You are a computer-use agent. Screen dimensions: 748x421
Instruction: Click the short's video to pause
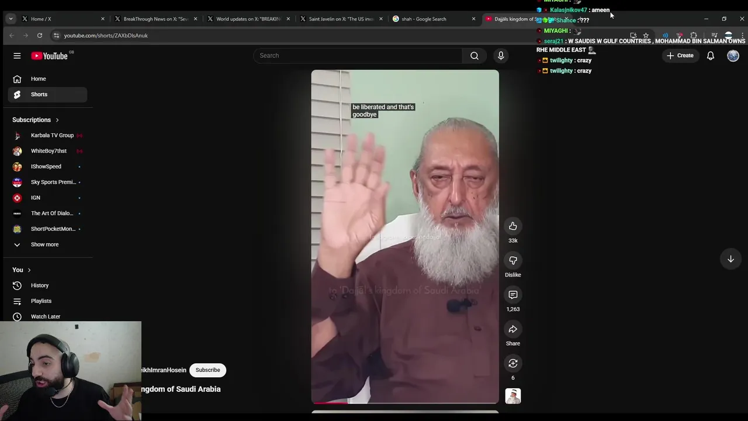click(x=405, y=237)
